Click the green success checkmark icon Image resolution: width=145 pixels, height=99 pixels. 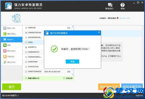pos(54,49)
